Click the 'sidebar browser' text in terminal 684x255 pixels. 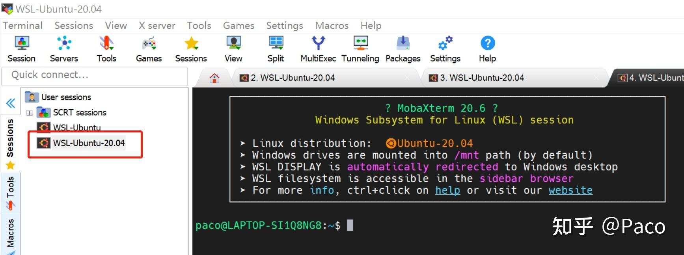click(527, 179)
